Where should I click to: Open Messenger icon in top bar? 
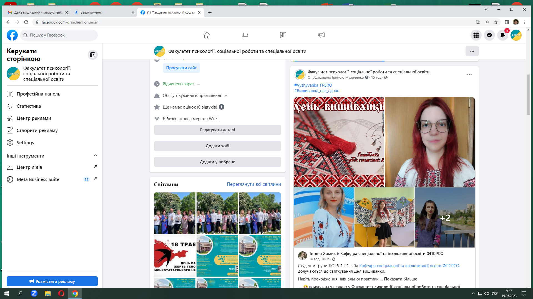(x=489, y=35)
